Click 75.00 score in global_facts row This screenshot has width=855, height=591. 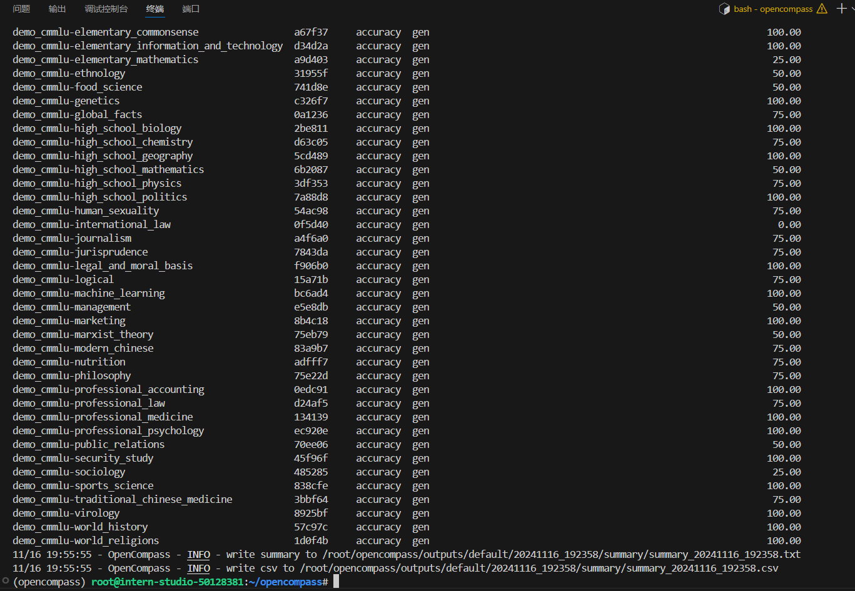pos(787,114)
